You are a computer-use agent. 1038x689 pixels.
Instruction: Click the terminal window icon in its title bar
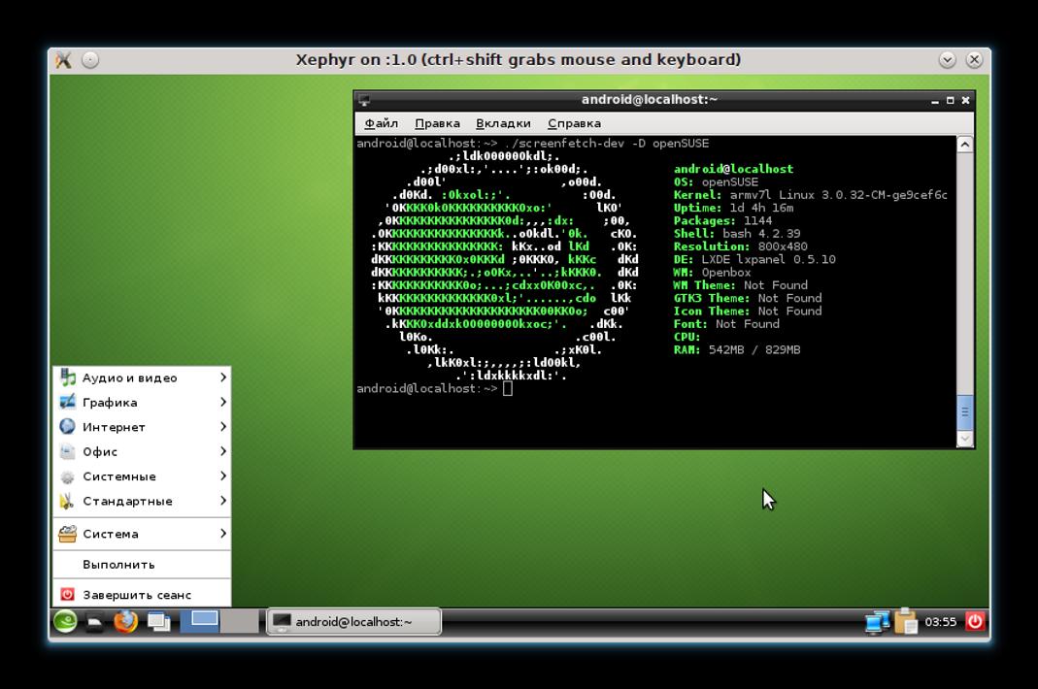pyautogui.click(x=364, y=100)
